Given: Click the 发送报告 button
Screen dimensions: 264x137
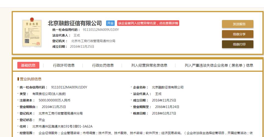Looking at the screenshot, I should point(237,24).
